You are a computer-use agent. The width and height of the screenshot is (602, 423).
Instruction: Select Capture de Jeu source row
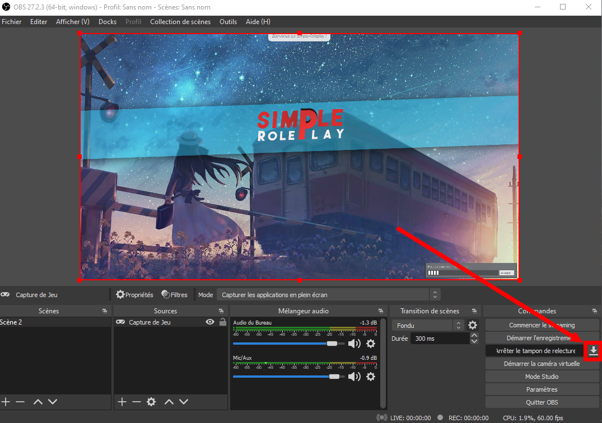171,322
